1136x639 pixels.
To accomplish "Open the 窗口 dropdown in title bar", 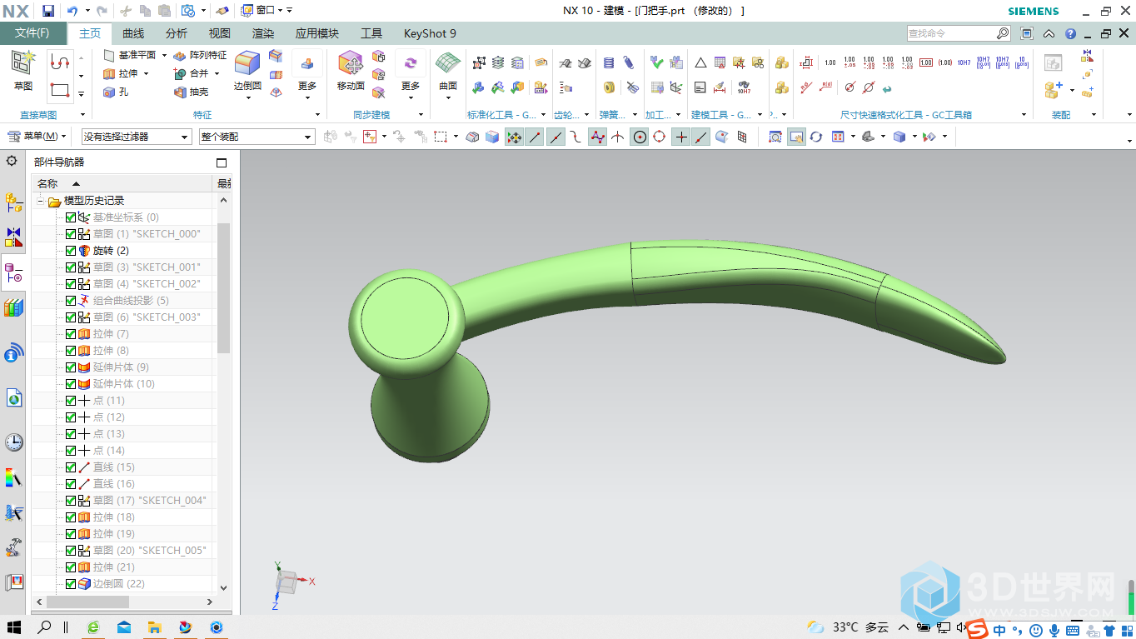I will point(267,11).
